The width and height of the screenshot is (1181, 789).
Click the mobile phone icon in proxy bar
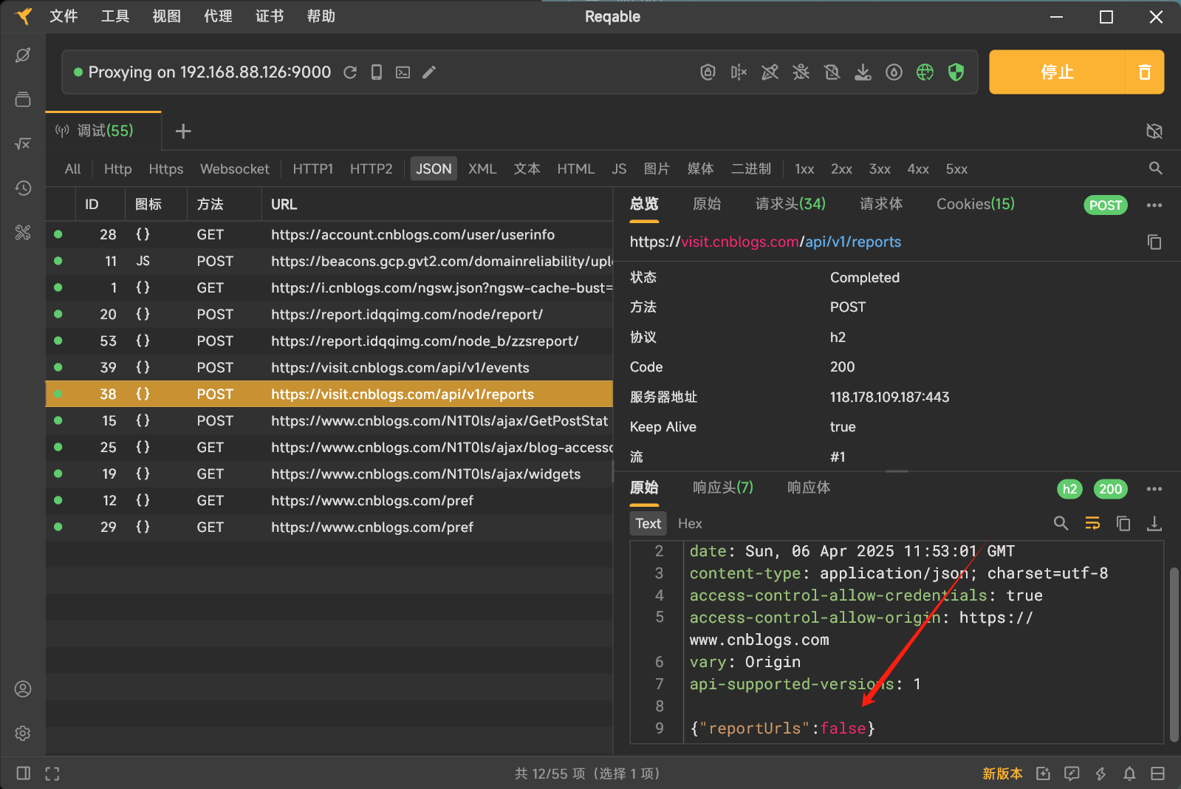click(376, 72)
